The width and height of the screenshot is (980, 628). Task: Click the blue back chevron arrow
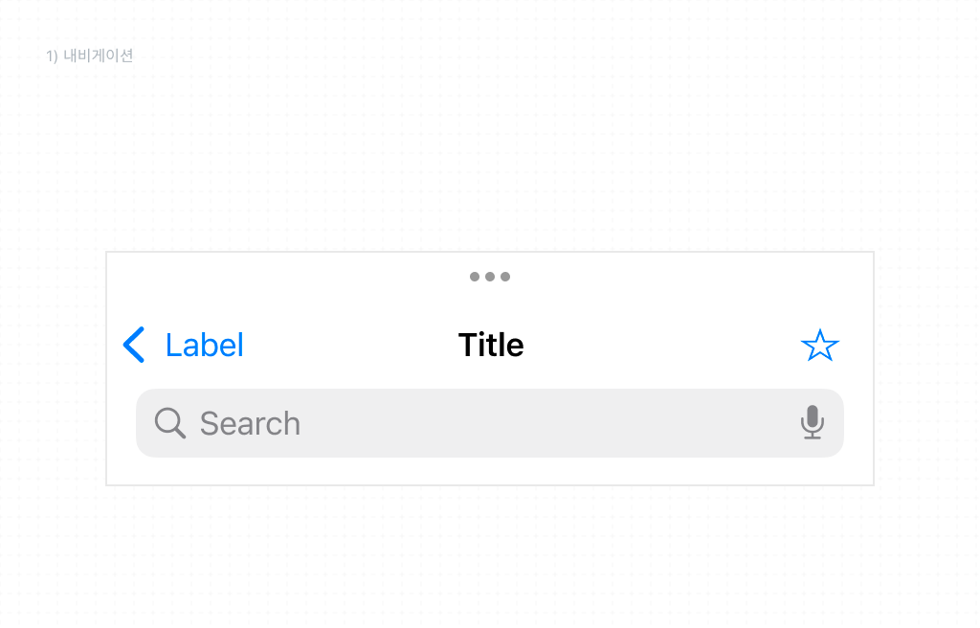coord(134,345)
